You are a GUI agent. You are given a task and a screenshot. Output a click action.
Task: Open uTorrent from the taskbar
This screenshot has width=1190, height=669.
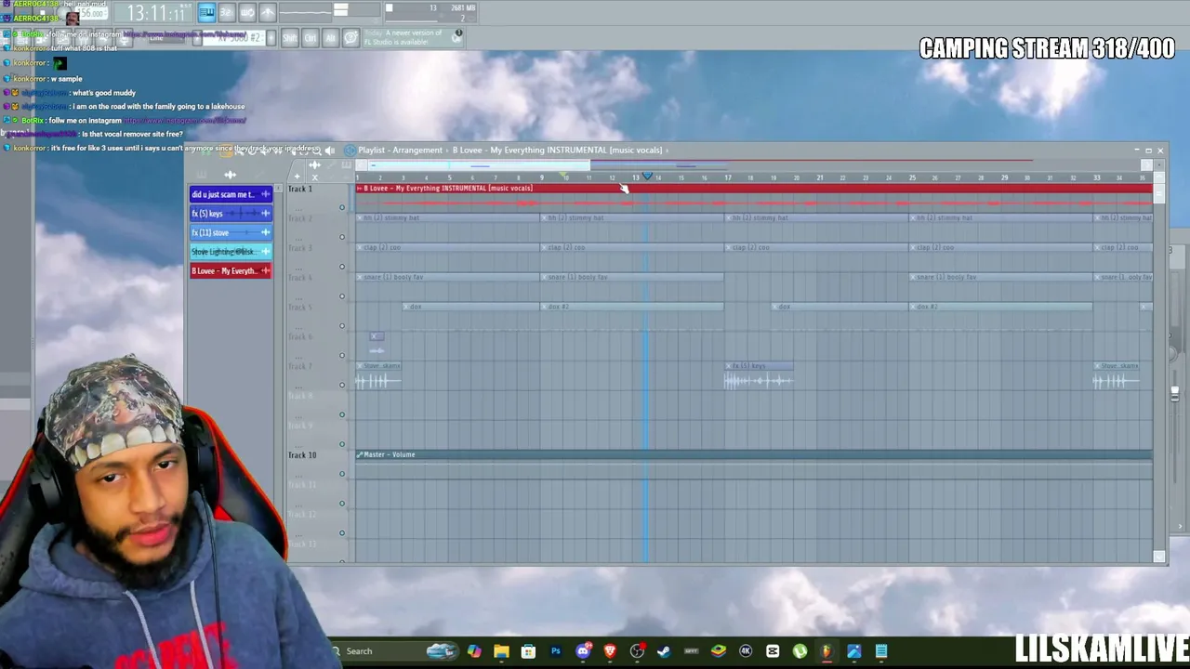[x=800, y=651]
